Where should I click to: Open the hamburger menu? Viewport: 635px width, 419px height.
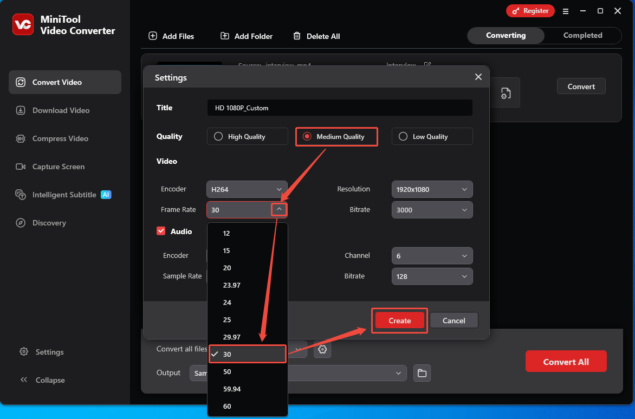pos(566,11)
